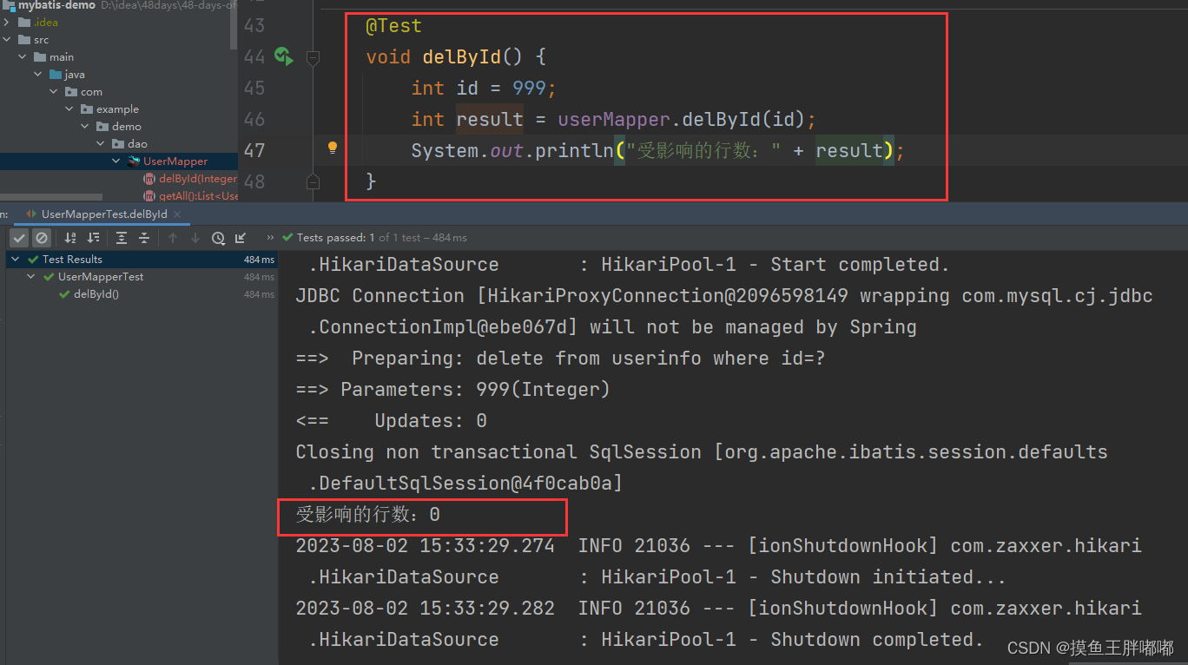
Task: Toggle Show Ignored tests button
Action: pyautogui.click(x=42, y=238)
